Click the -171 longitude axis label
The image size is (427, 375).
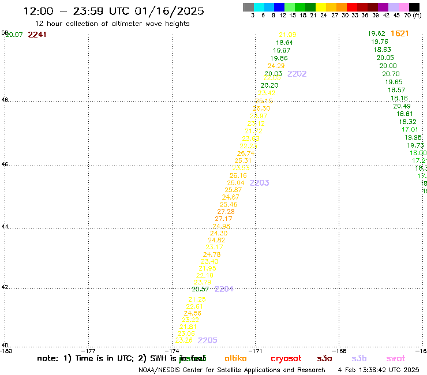(x=256, y=351)
